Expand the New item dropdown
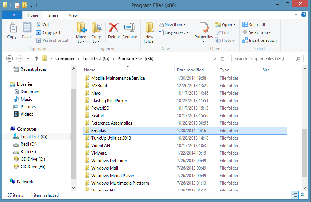 click(x=184, y=25)
